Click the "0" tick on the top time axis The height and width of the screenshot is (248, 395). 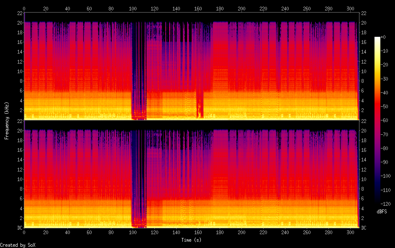(x=24, y=8)
